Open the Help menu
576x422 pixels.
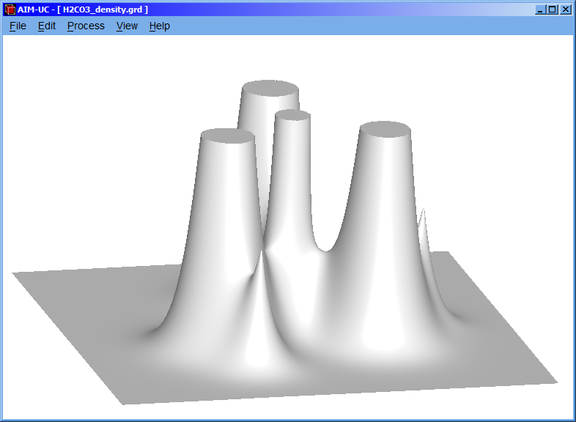pos(159,26)
